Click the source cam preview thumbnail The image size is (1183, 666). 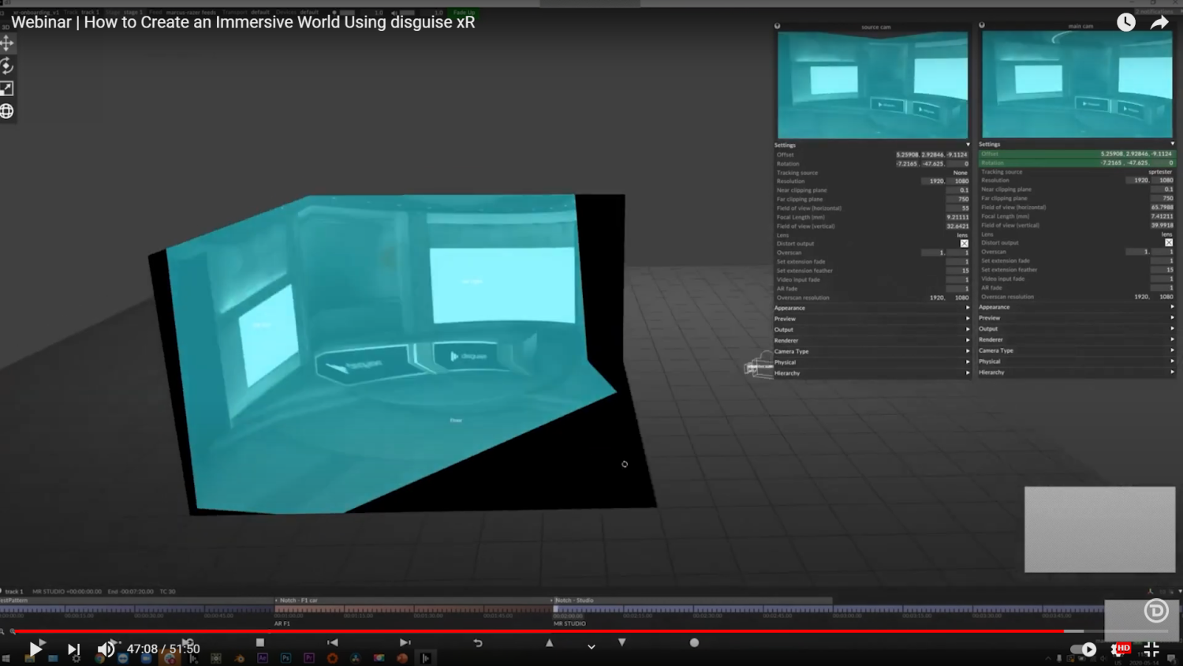[x=872, y=85]
